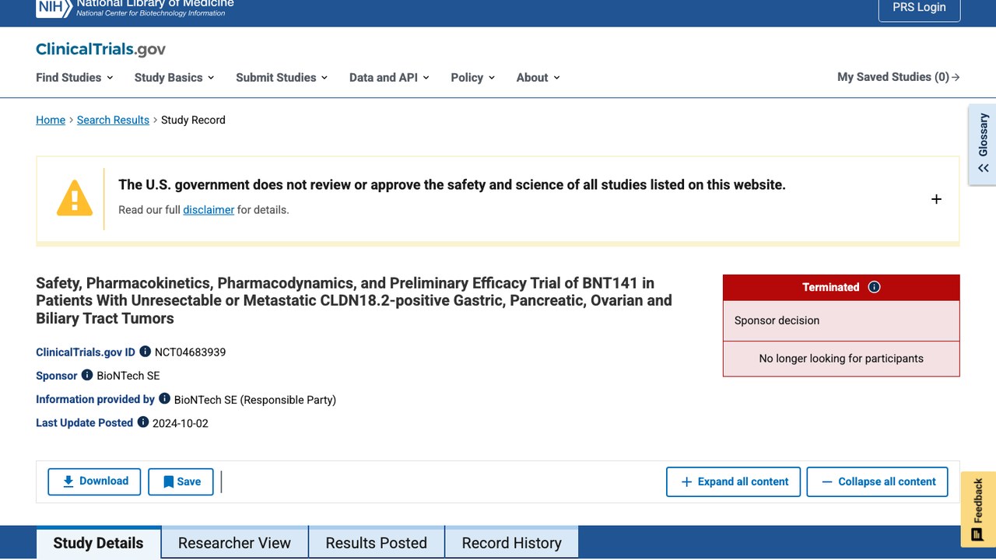Open the Feedback side tab
Screen dimensions: 996x560
tap(978, 509)
